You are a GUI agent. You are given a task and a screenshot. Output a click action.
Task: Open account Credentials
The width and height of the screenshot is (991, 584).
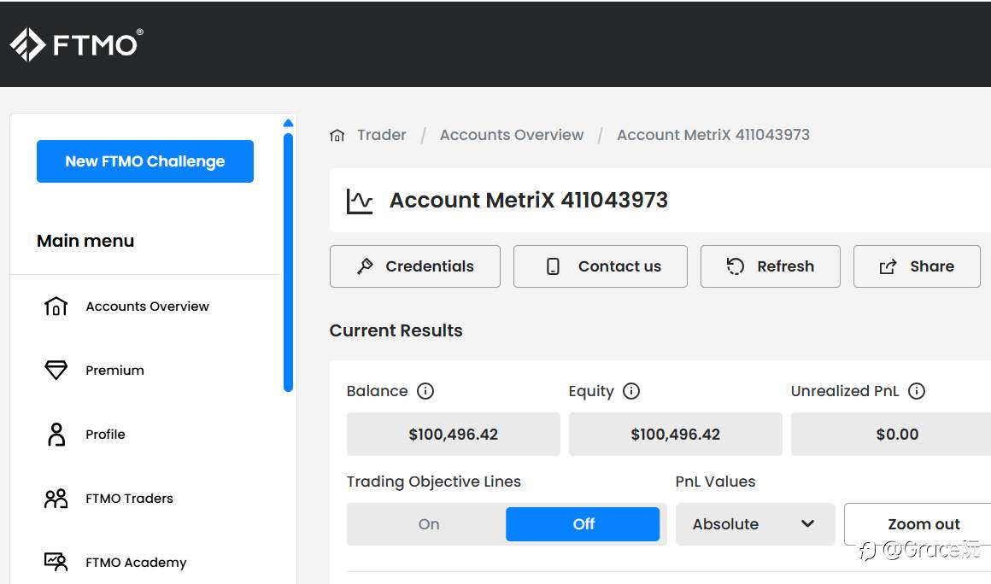(x=415, y=266)
